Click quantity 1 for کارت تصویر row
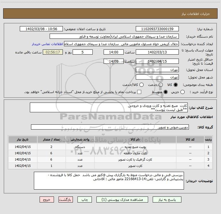This screenshot has height=214, width=221. click(x=51, y=166)
